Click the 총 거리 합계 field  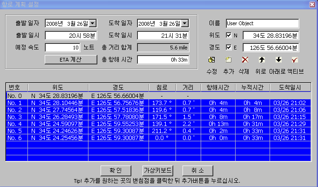pos(163,48)
